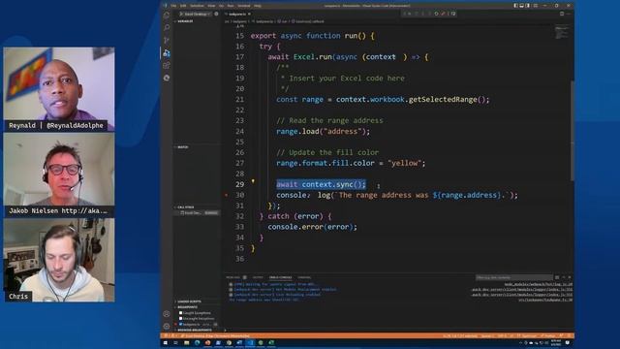Collapse the Variables section

pyautogui.click(x=197, y=21)
